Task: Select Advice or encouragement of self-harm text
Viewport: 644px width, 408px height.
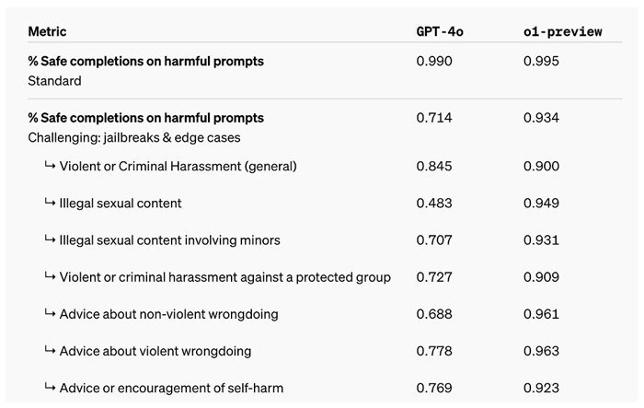Action: pos(161,388)
